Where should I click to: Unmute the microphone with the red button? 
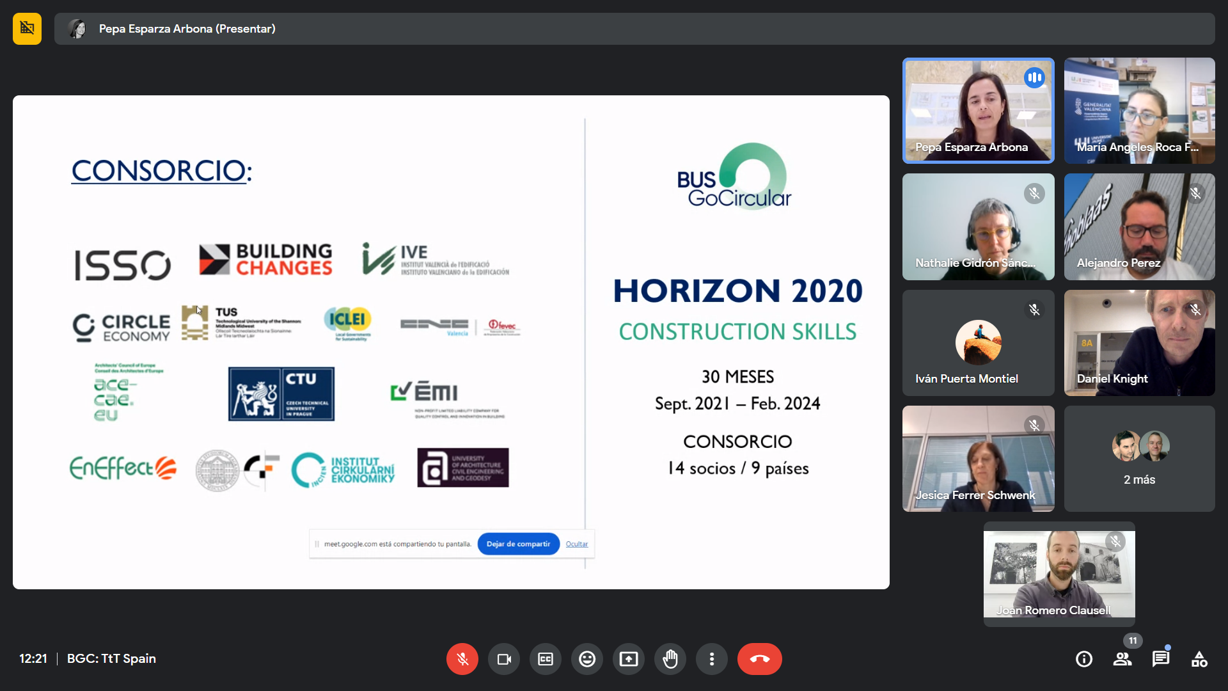462,659
